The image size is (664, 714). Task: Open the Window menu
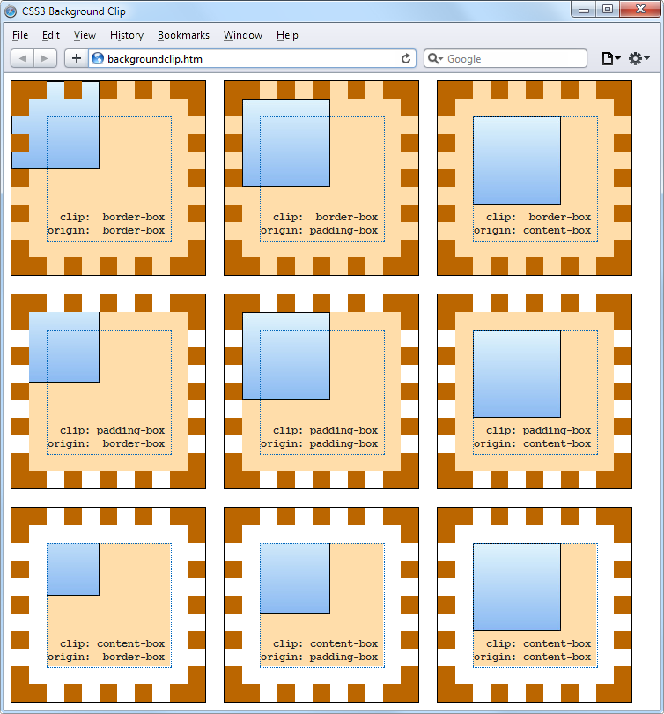pos(242,35)
